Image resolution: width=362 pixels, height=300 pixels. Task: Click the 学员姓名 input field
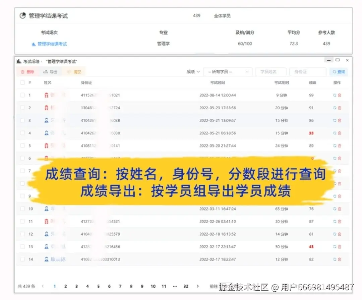[x=271, y=72]
